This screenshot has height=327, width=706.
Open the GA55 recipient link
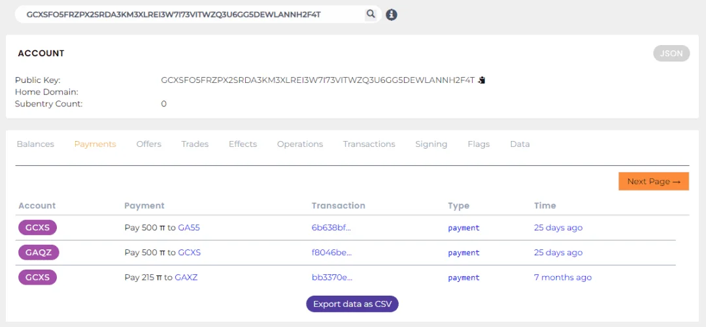click(x=189, y=228)
